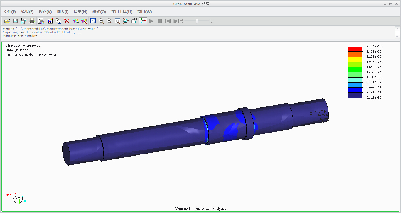Click the show result window eye icon
This screenshot has height=213, width=401.
(76, 21)
